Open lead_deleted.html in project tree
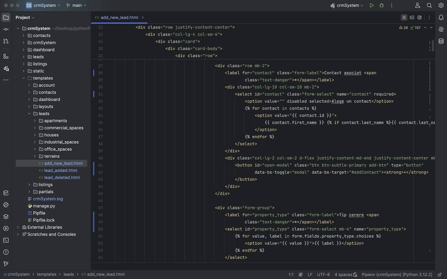Image resolution: width=447 pixels, height=279 pixels. tap(62, 178)
